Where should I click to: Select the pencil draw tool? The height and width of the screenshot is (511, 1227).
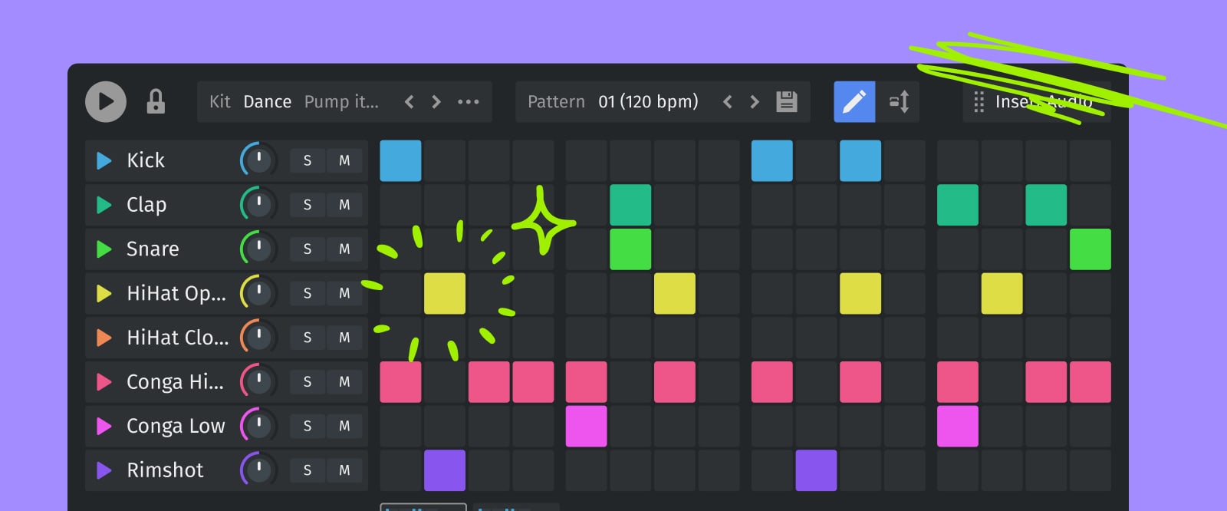coord(854,102)
